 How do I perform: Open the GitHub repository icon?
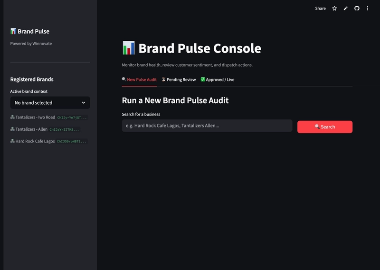(357, 9)
